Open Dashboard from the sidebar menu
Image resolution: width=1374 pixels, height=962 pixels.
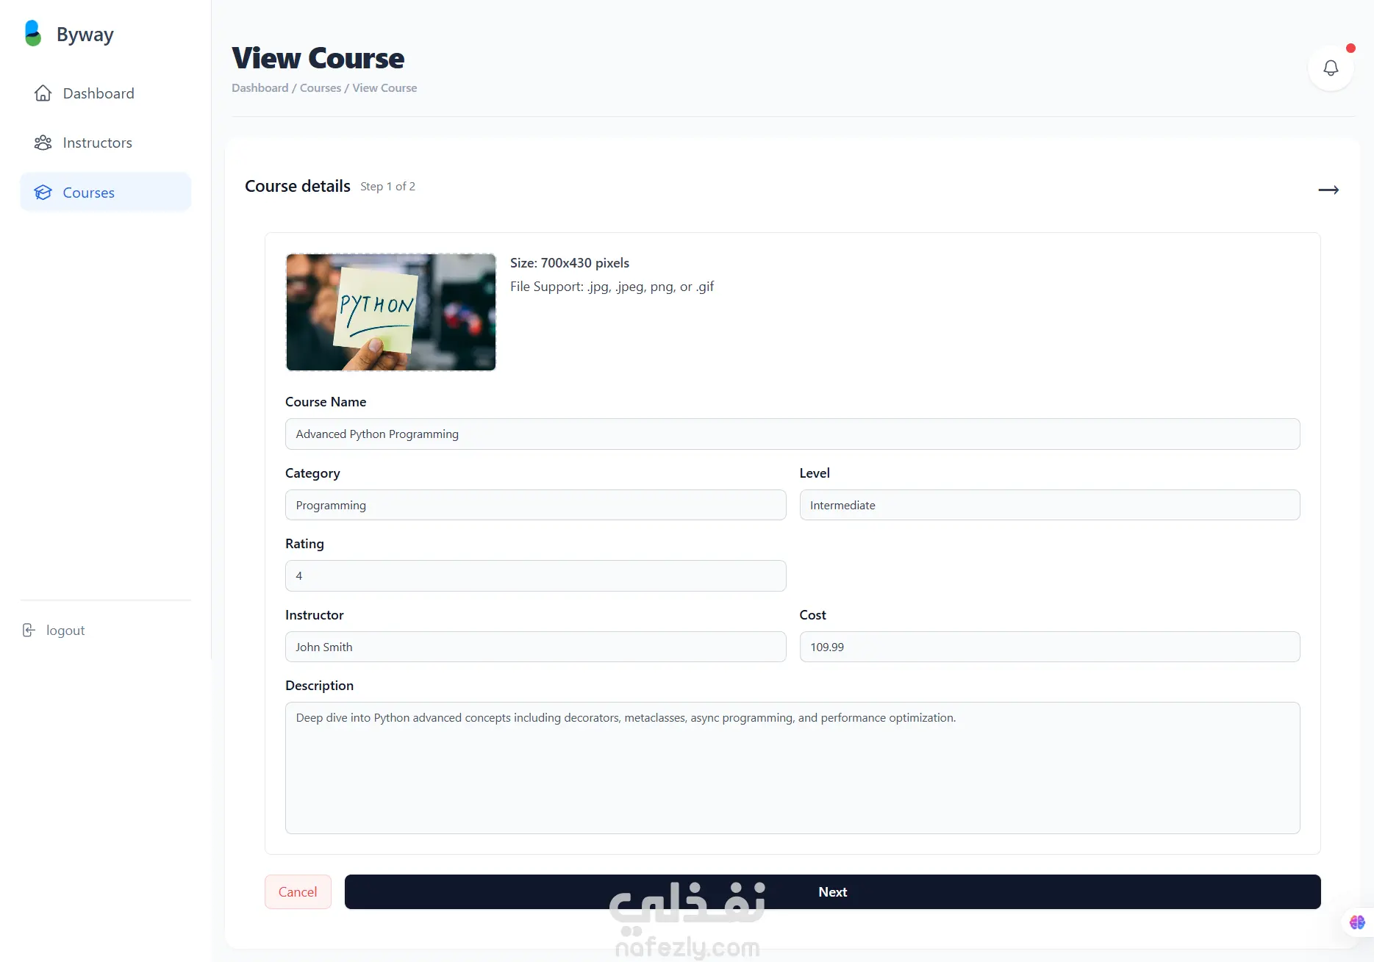point(106,93)
